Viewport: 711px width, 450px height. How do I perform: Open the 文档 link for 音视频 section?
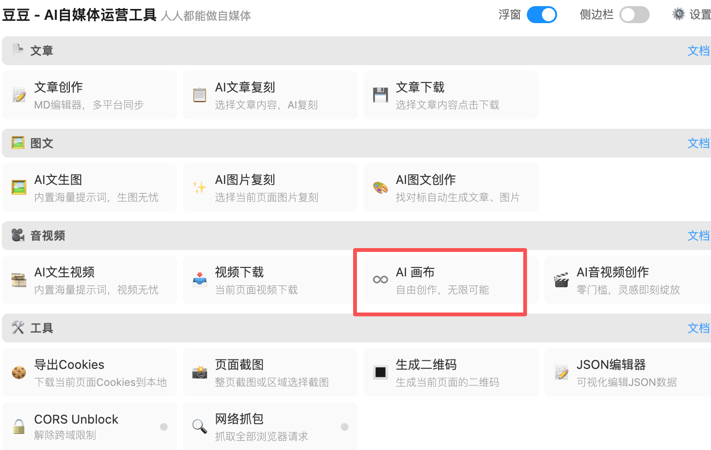[698, 236]
